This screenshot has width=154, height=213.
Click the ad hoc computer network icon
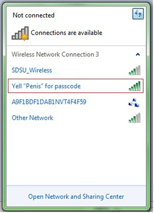134,102
